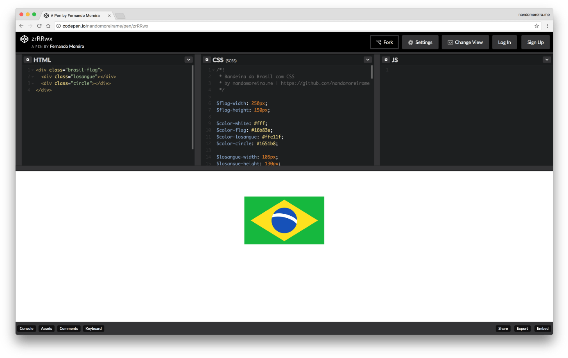Show Keyboard shortcuts
The width and height of the screenshot is (568, 358).
[x=94, y=329]
